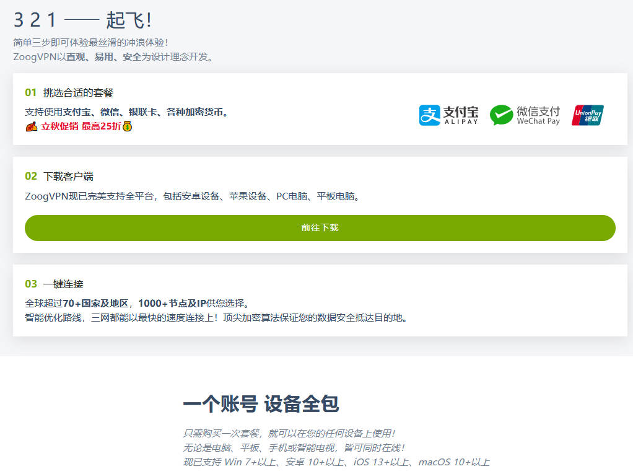Click the ZoogVPN design philosophy subtitle
Screen dimensions: 633x474
(113, 57)
